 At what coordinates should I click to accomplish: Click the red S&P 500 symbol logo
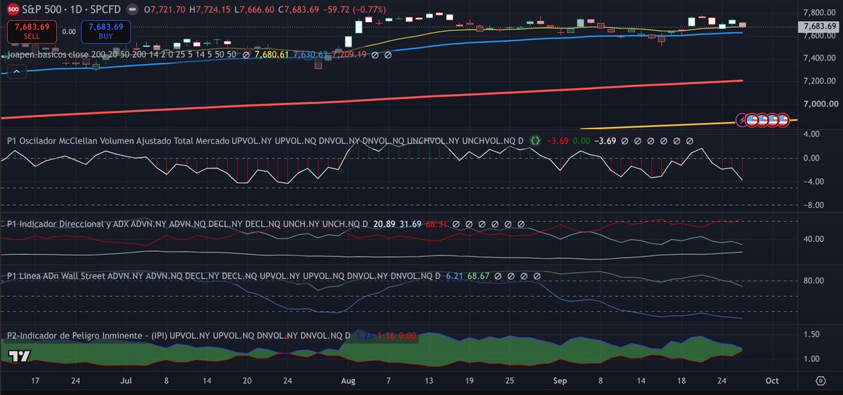tap(13, 11)
